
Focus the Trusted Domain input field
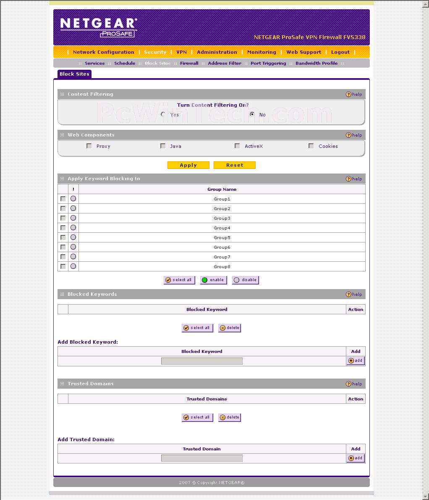[202, 458]
